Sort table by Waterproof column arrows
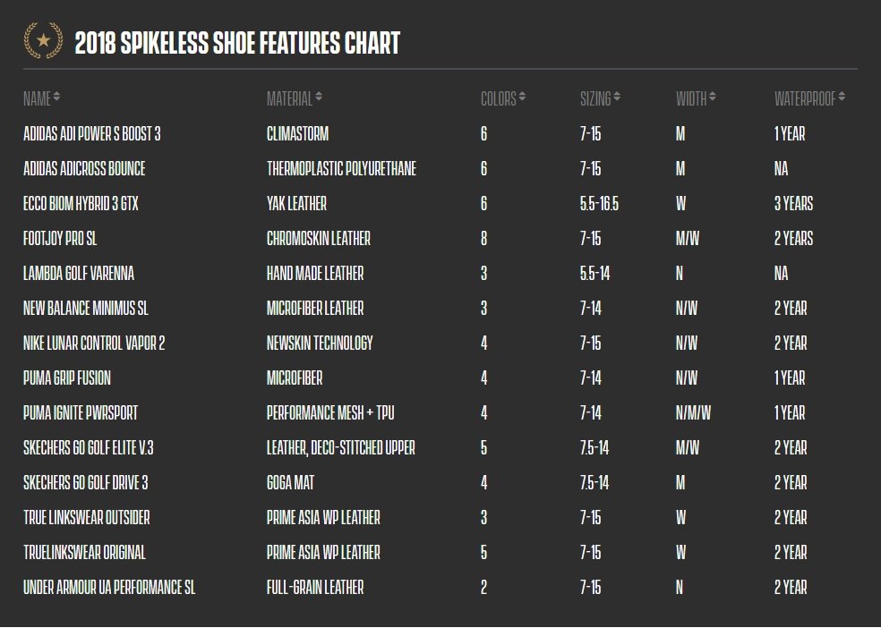This screenshot has width=881, height=628. [x=842, y=98]
